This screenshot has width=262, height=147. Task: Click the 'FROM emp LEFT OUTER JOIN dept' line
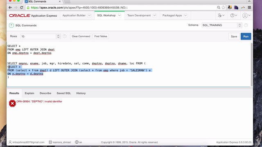point(31,49)
